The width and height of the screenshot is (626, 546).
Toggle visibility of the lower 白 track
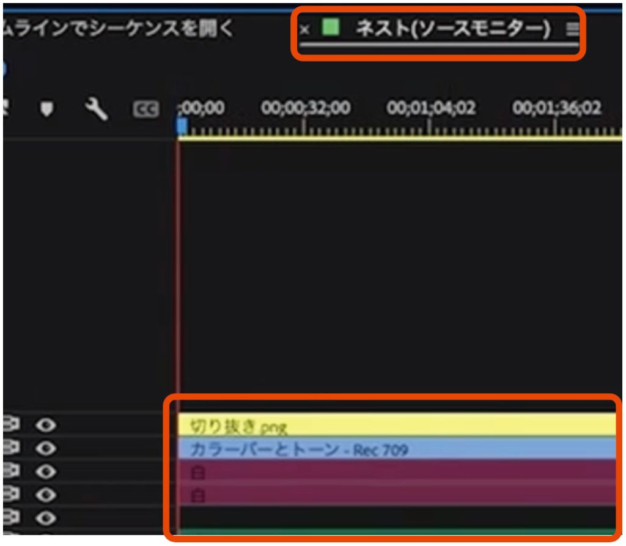(45, 495)
